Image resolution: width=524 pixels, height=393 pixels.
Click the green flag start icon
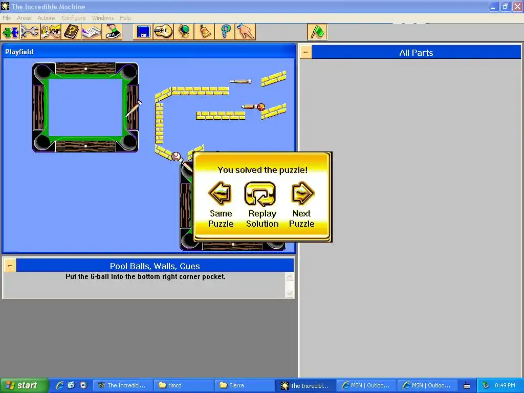tap(317, 32)
